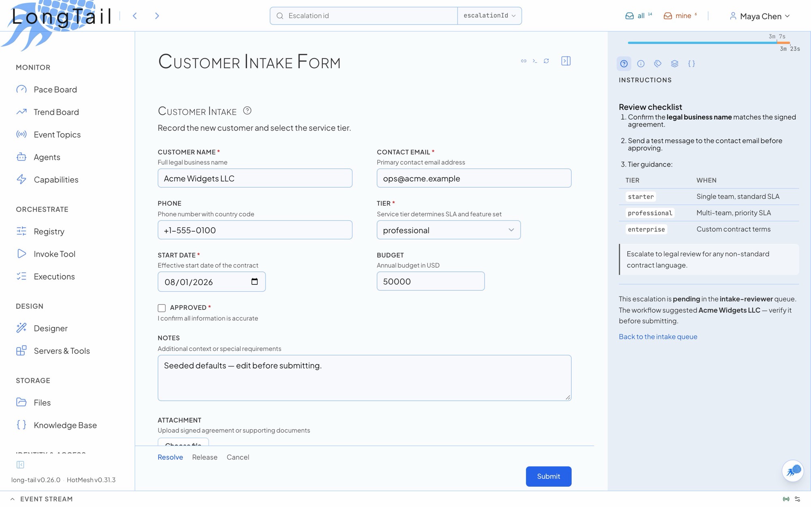This screenshot has width=811, height=507.
Task: Follow the Back to the intake queue link
Action: 658,336
